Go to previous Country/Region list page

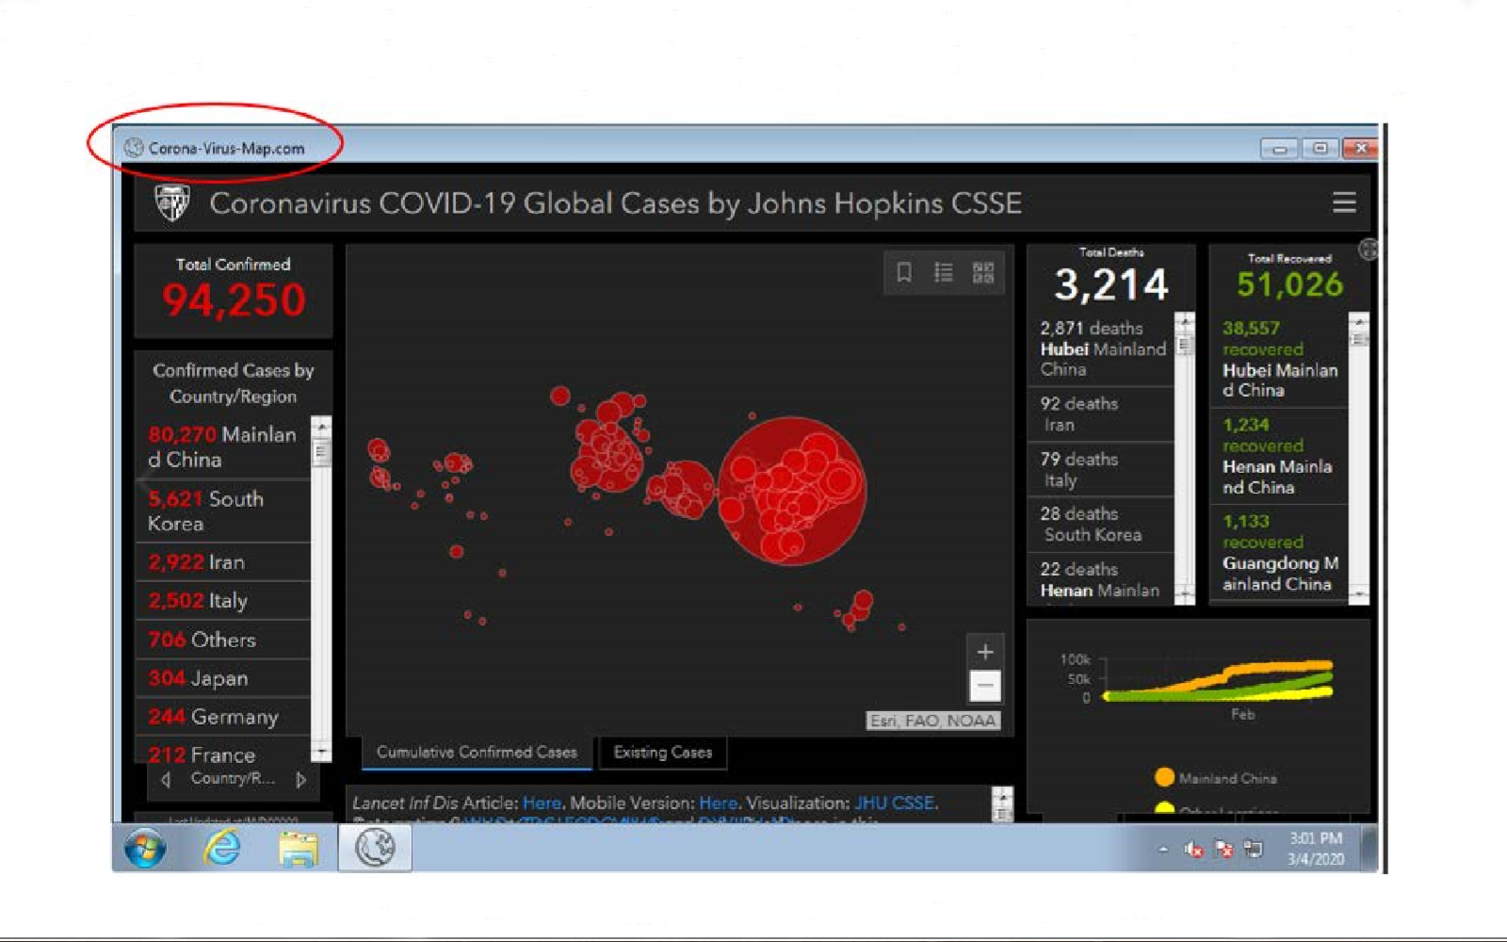(167, 779)
